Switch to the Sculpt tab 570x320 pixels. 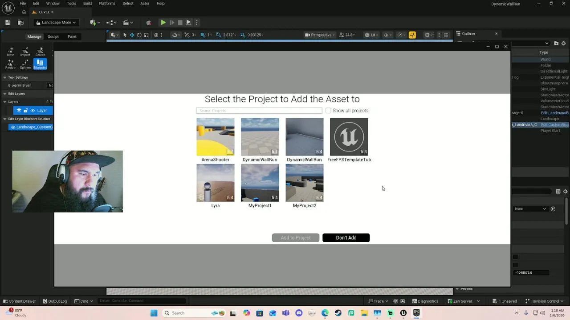coord(53,36)
